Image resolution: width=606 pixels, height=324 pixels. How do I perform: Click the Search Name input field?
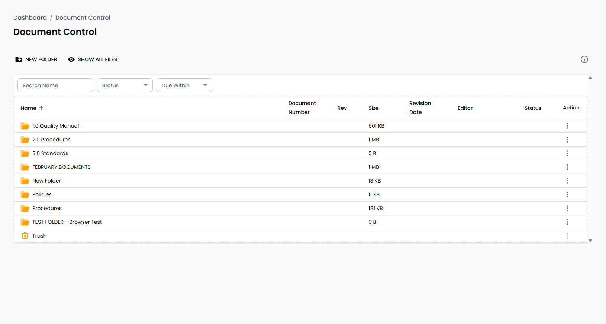(55, 85)
